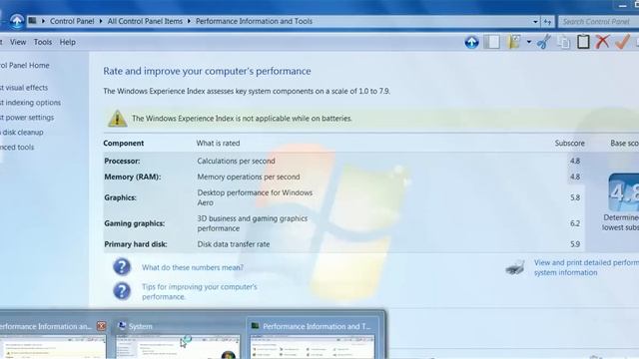Viewport: 639px width, 359px height.
Task: Click Gaming graphics subscore 6.2
Action: pyautogui.click(x=575, y=223)
